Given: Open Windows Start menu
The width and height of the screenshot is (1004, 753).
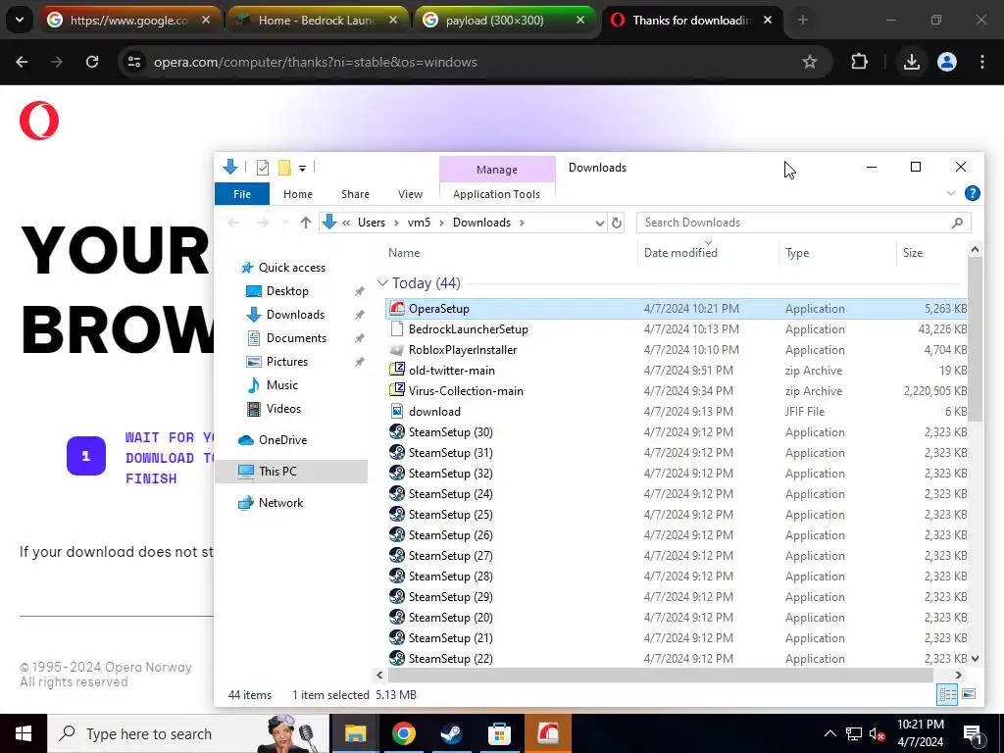Looking at the screenshot, I should click(24, 733).
